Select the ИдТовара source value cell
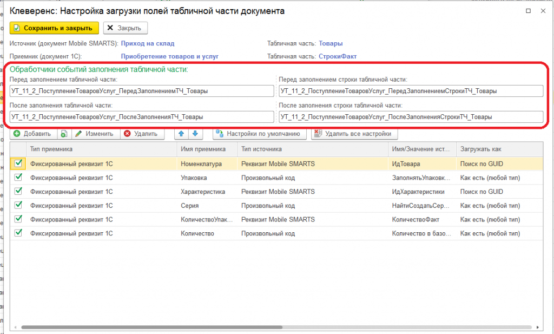This screenshot has width=554, height=334. (422, 164)
